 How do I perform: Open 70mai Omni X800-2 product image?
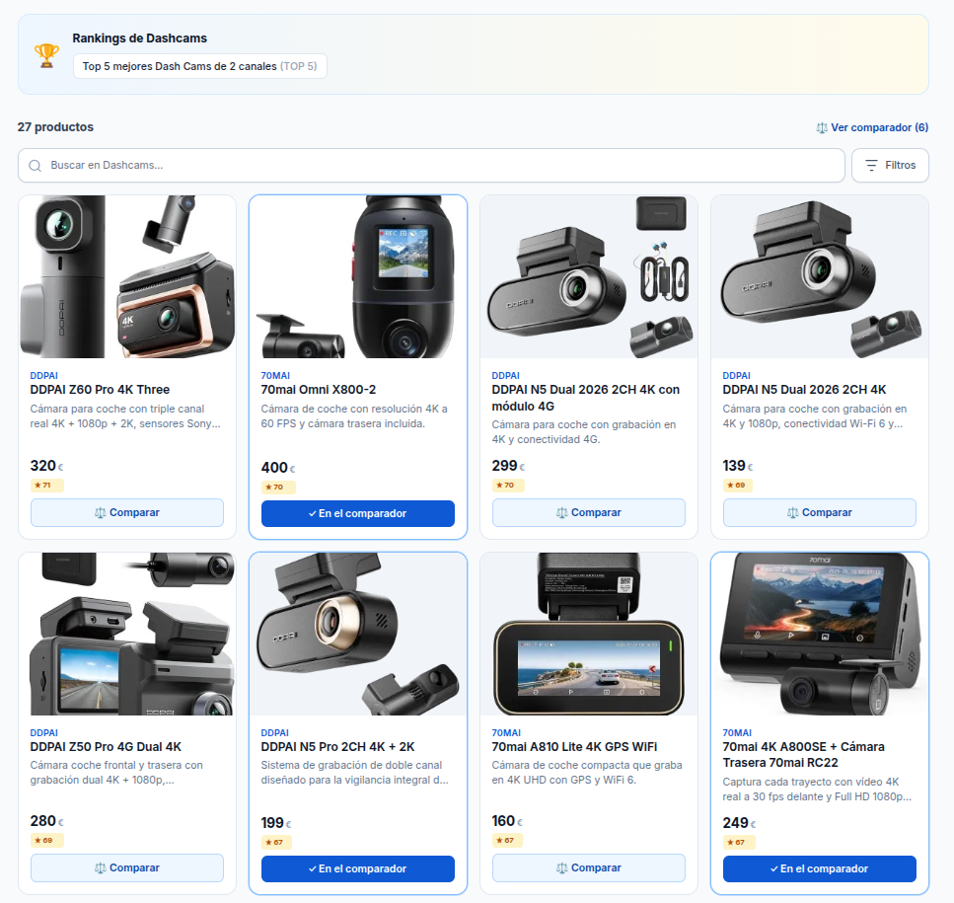pyautogui.click(x=358, y=277)
